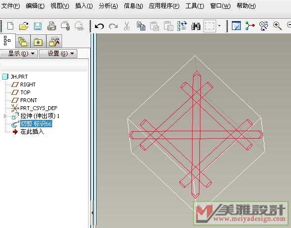The width and height of the screenshot is (291, 228).
Task: Select the 切剪 标识66 feature
Action: tap(36, 124)
